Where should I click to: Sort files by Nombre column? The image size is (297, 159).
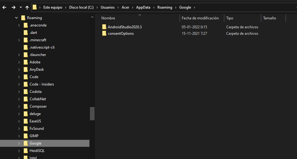[108, 18]
